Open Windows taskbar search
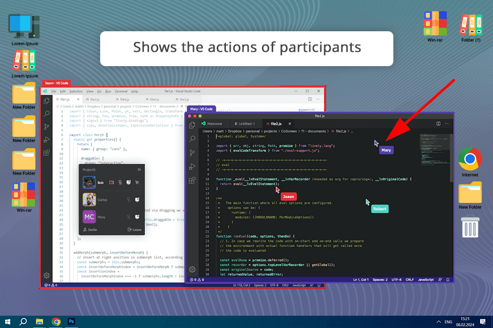Viewport: 493px width, 328px height. pos(23,322)
